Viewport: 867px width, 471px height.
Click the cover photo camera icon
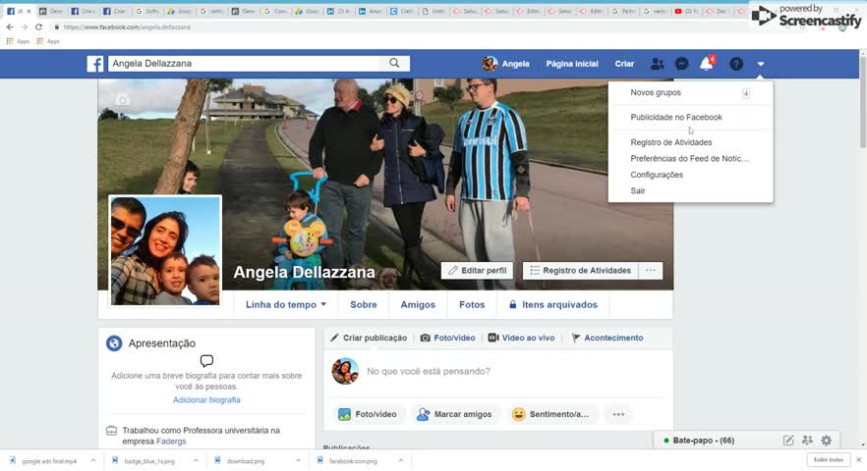[x=122, y=100]
